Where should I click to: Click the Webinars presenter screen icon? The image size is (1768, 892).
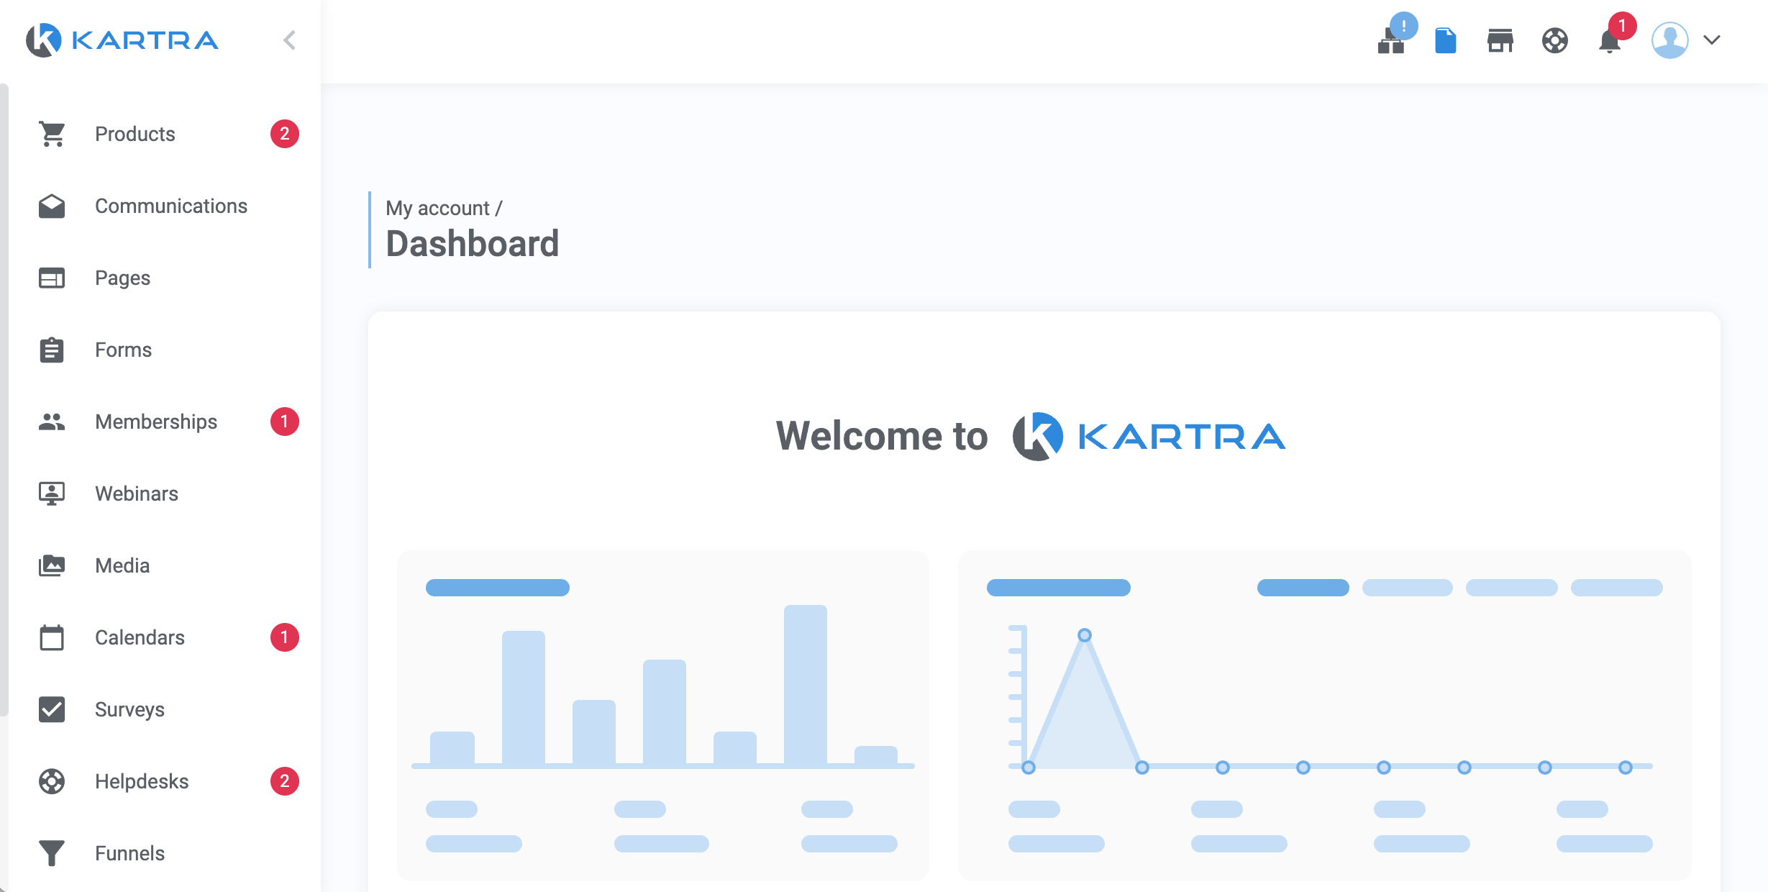[52, 493]
